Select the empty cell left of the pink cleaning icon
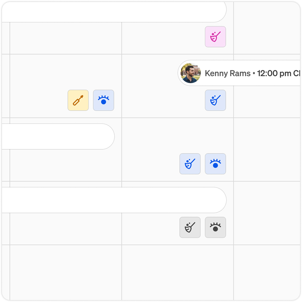This screenshot has width=302, height=302. coord(66,38)
